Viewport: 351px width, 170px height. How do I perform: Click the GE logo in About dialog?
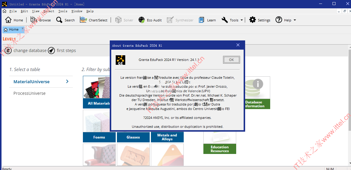[120, 60]
